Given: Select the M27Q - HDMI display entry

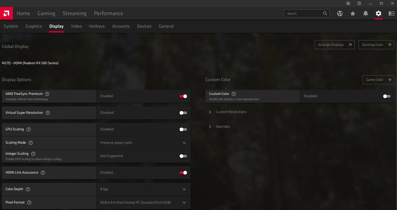Looking at the screenshot, I should click(x=30, y=63).
